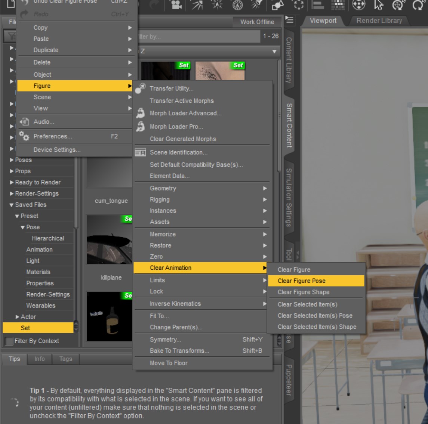Open the Z sort dropdown
428x424 pixels.
pyautogui.click(x=209, y=51)
